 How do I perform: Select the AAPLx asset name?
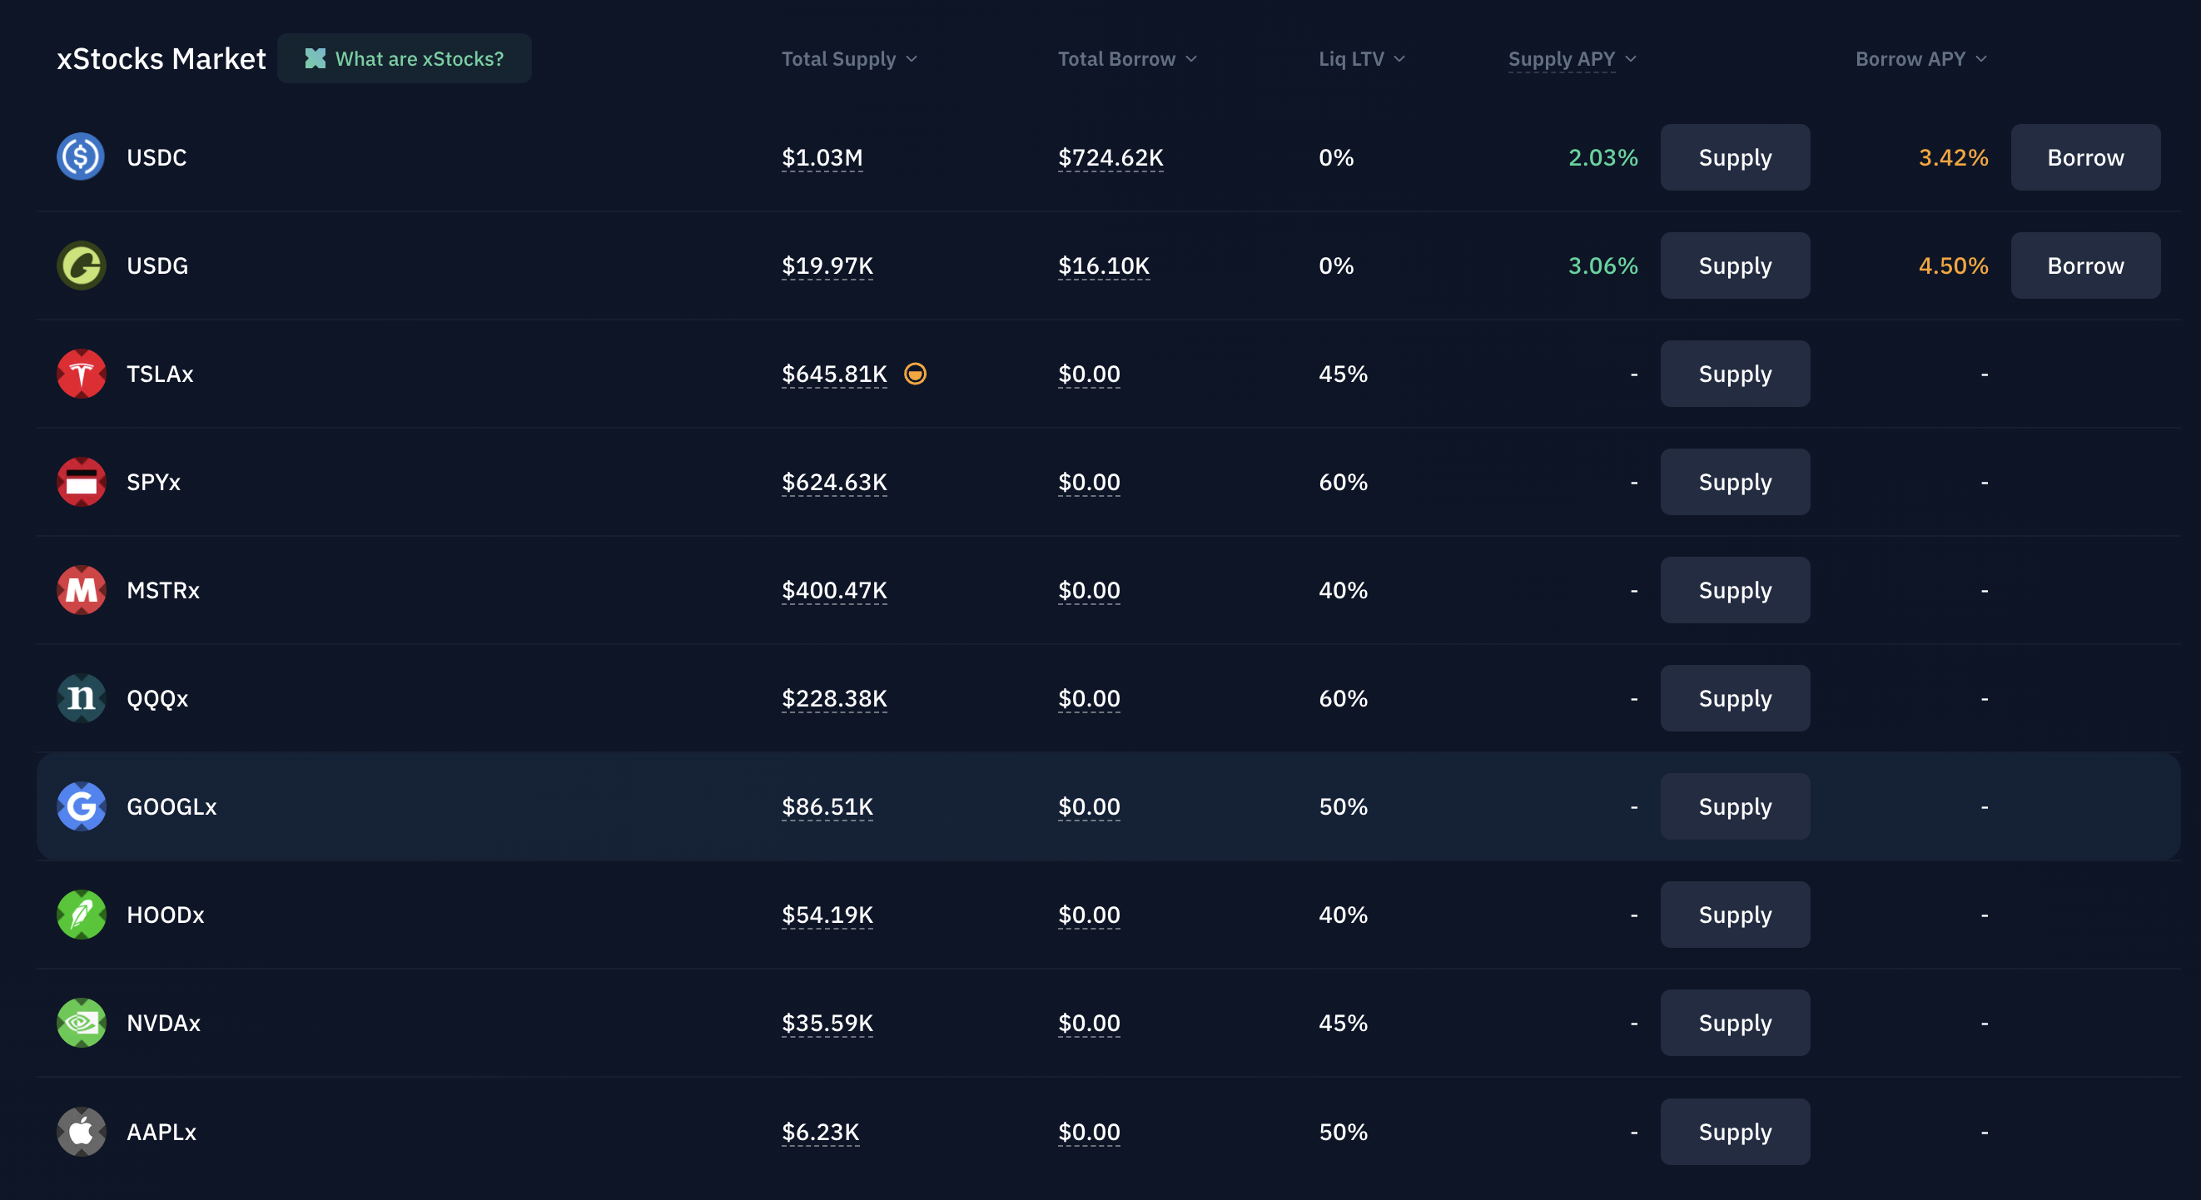pos(161,1132)
